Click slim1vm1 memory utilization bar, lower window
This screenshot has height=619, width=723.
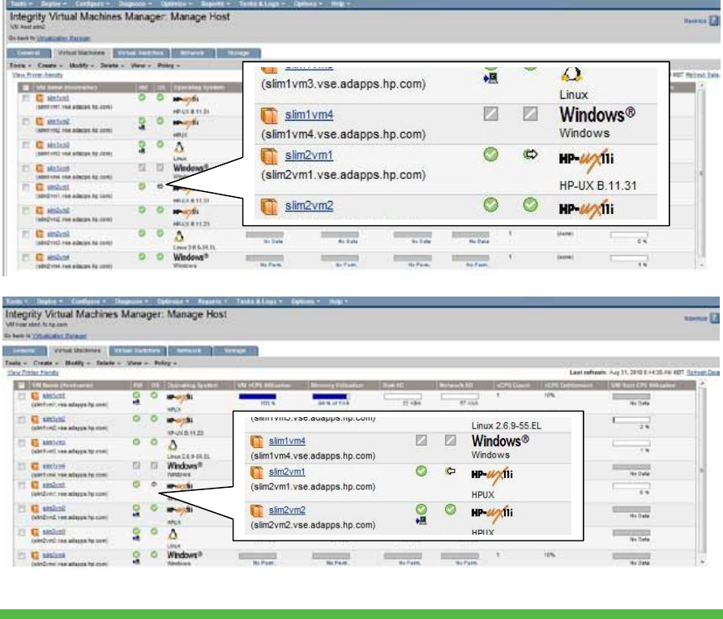(331, 396)
